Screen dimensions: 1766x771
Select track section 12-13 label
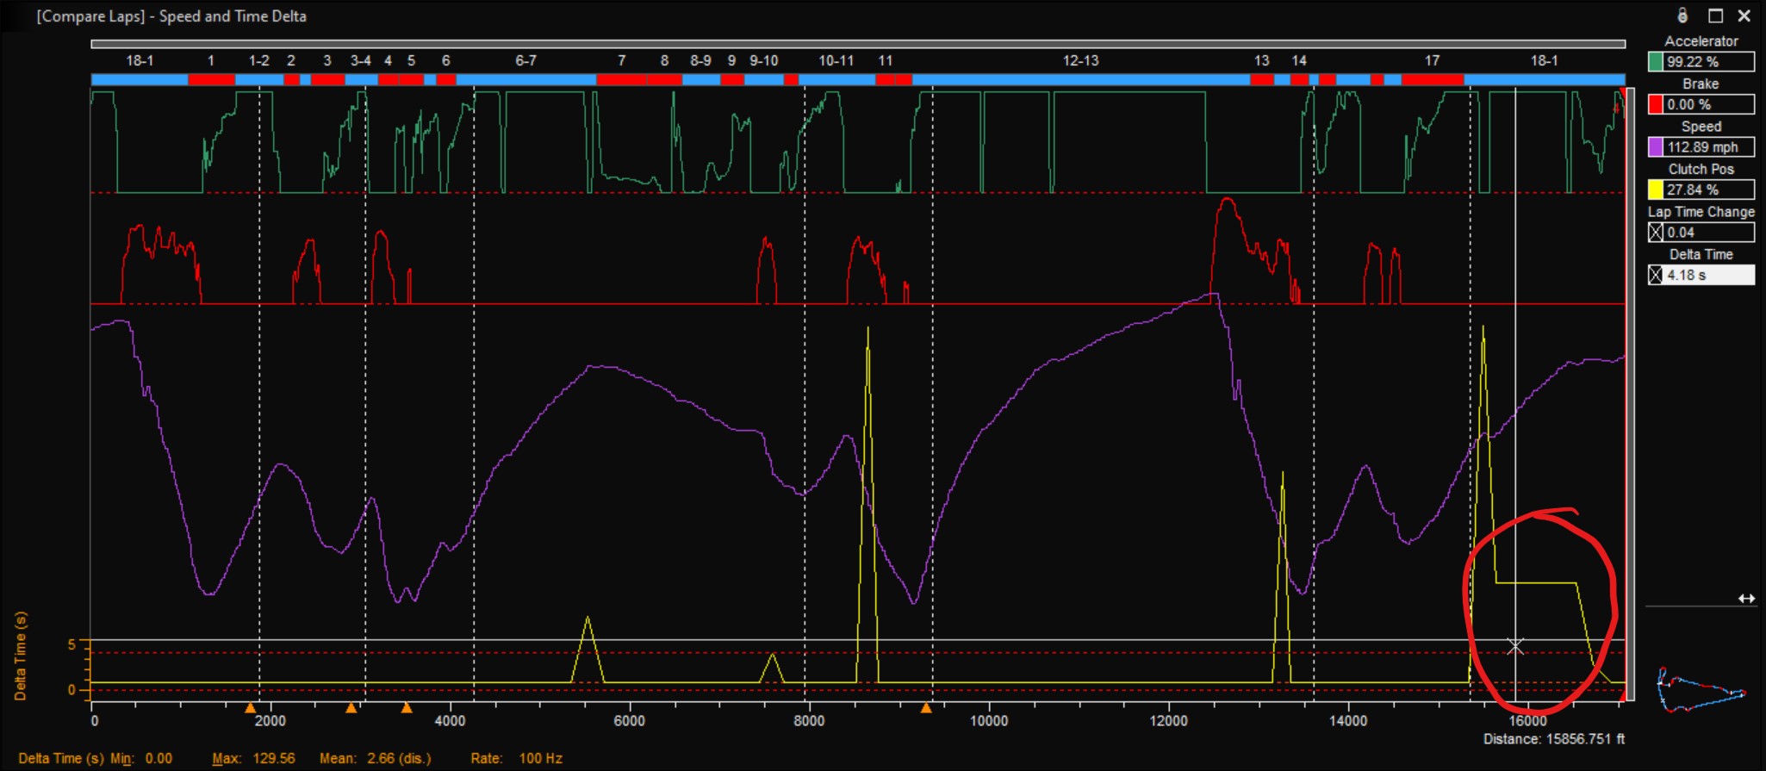(x=1080, y=60)
